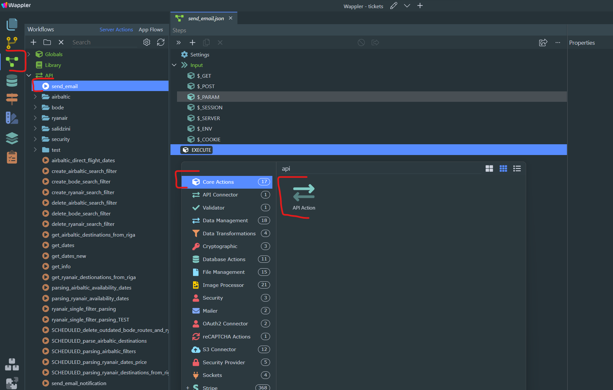Open the Database manager sidebar icon
The height and width of the screenshot is (390, 613).
tap(12, 81)
